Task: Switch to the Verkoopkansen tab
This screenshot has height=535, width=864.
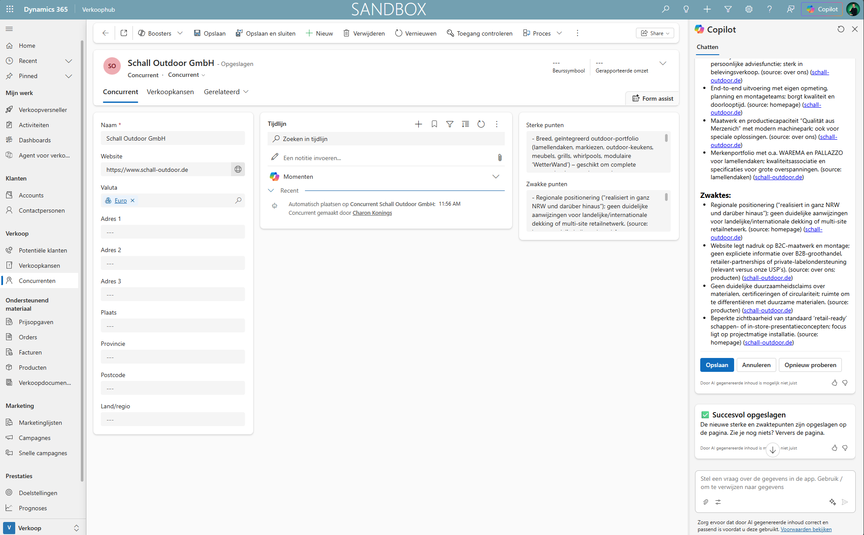Action: pos(170,92)
